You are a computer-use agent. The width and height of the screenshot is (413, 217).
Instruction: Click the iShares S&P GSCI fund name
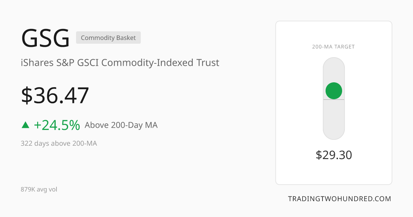pyautogui.click(x=120, y=63)
